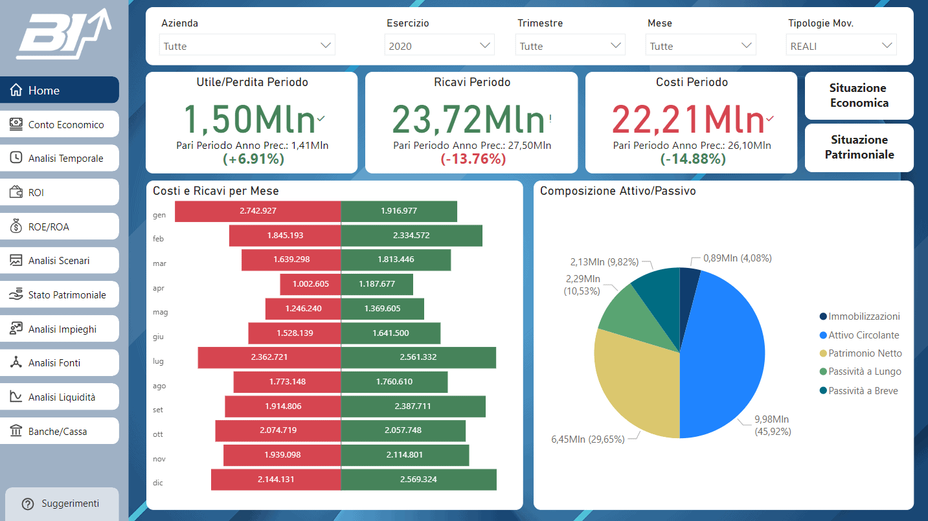Click the question mark icon in Suggerimenti

tap(27, 504)
